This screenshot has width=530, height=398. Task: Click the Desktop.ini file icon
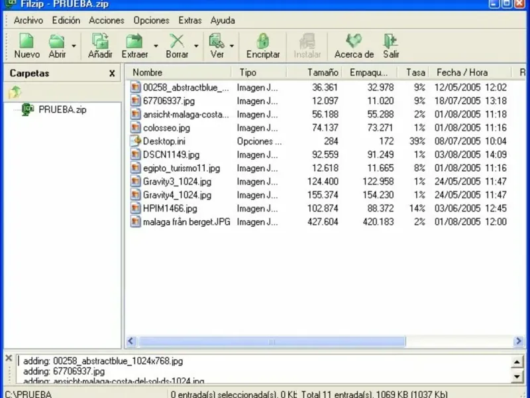click(x=136, y=141)
